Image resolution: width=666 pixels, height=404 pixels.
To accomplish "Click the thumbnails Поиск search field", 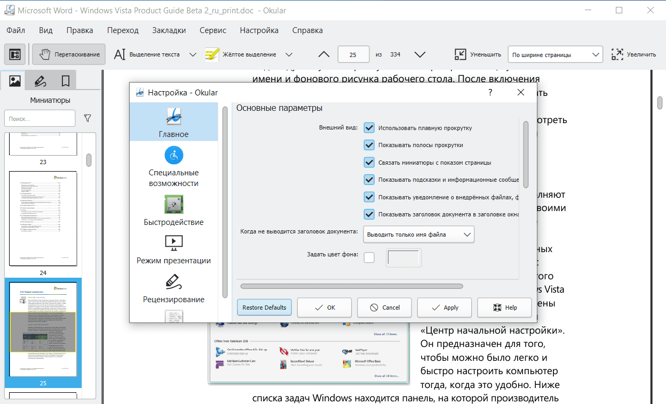I will 39,118.
